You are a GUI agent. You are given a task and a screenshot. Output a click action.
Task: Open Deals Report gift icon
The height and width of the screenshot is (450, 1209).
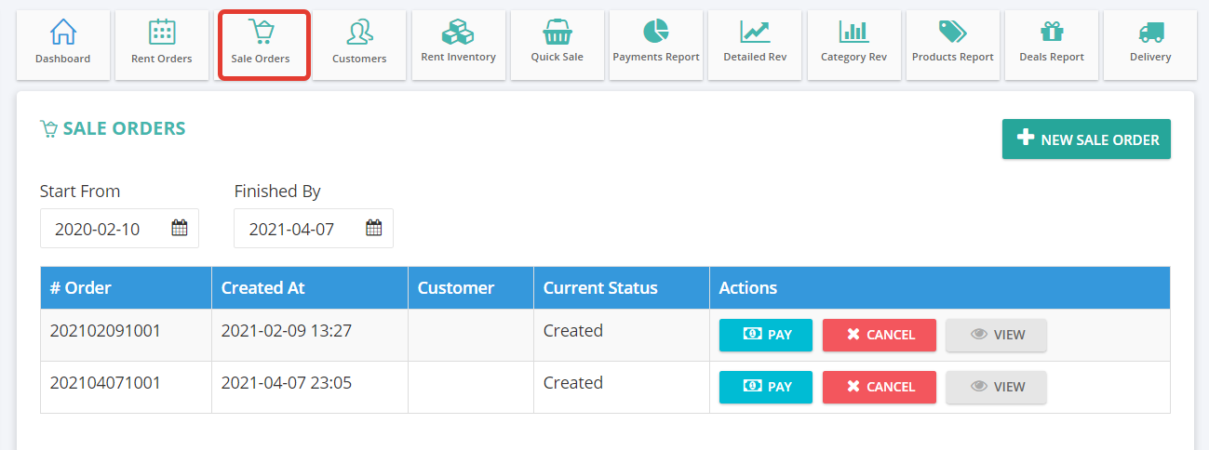coord(1052,32)
